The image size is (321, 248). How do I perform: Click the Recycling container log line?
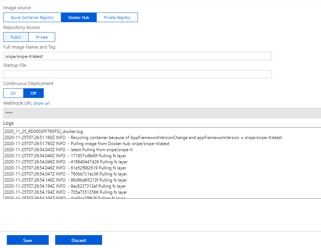pyautogui.click(x=143, y=138)
